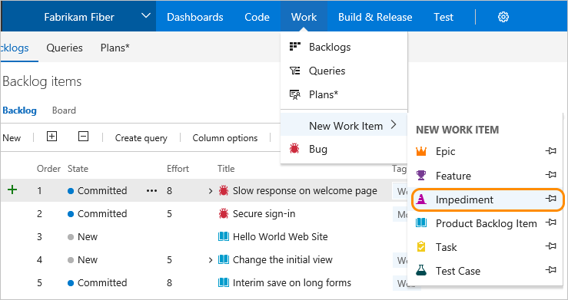Click the Create query button
This screenshot has height=300, width=568.
[141, 137]
